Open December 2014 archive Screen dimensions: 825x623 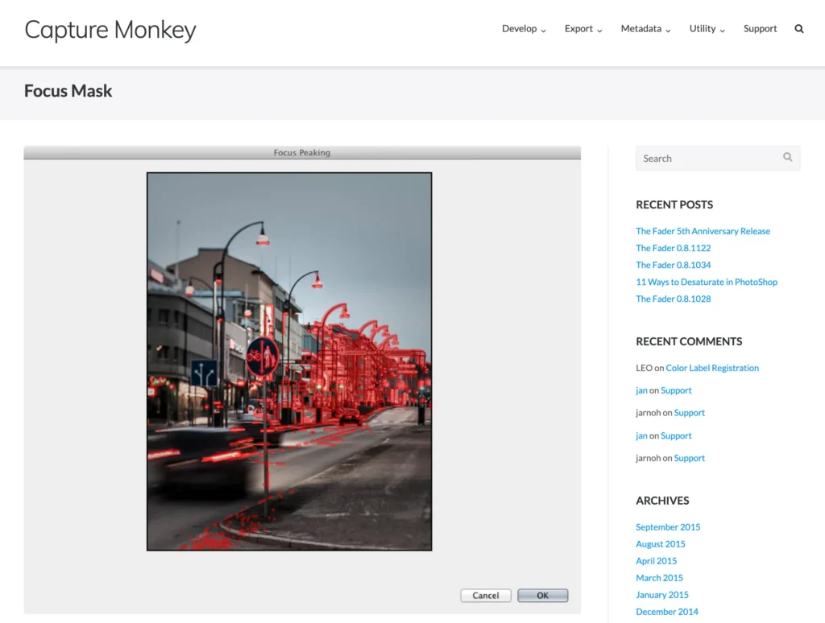pos(666,612)
